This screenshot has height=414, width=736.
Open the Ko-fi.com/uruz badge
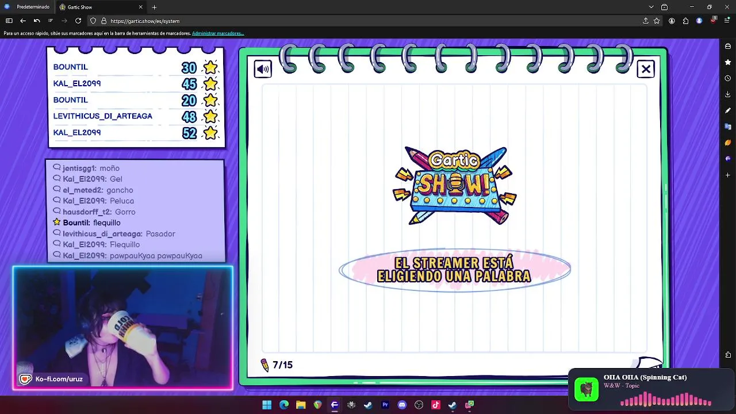(x=52, y=379)
